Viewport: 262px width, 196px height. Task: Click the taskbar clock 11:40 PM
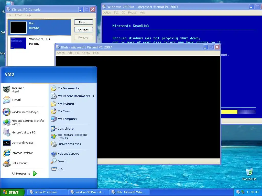point(253,192)
